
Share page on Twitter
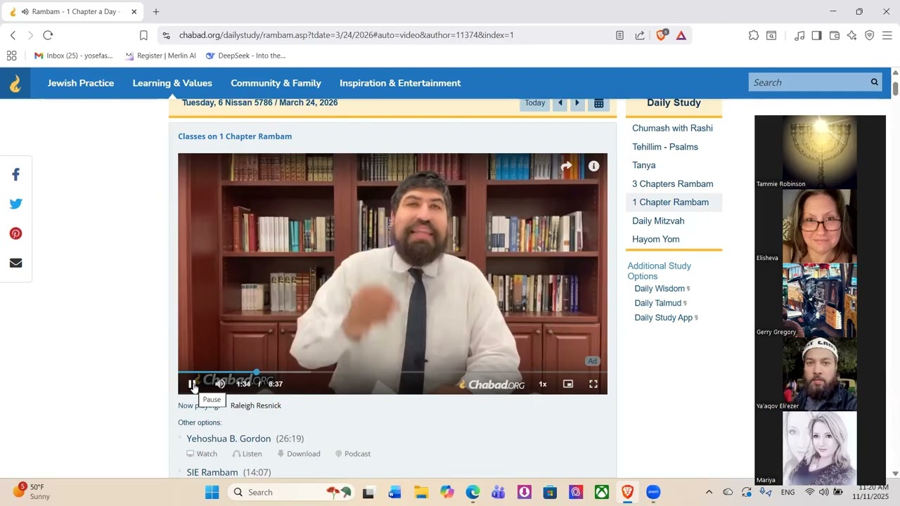[x=15, y=204]
